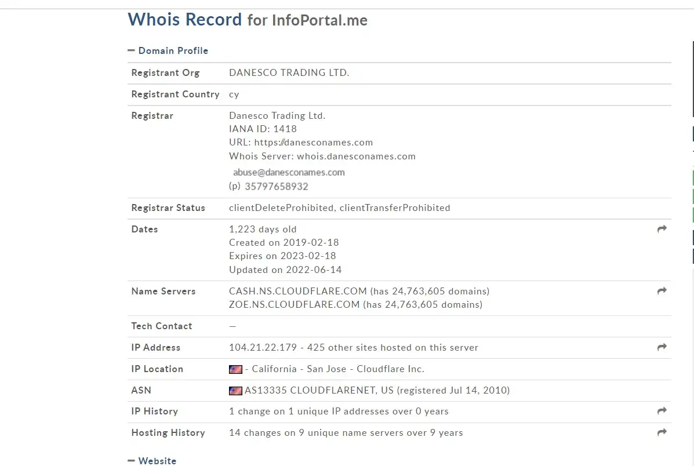This screenshot has height=466, width=694.
Task: Select the IP address 104.21.22.179 text
Action: coord(263,347)
